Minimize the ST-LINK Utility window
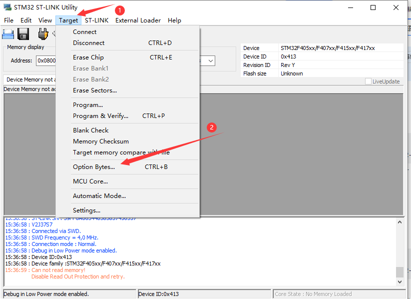The height and width of the screenshot is (299, 411). [351, 7]
